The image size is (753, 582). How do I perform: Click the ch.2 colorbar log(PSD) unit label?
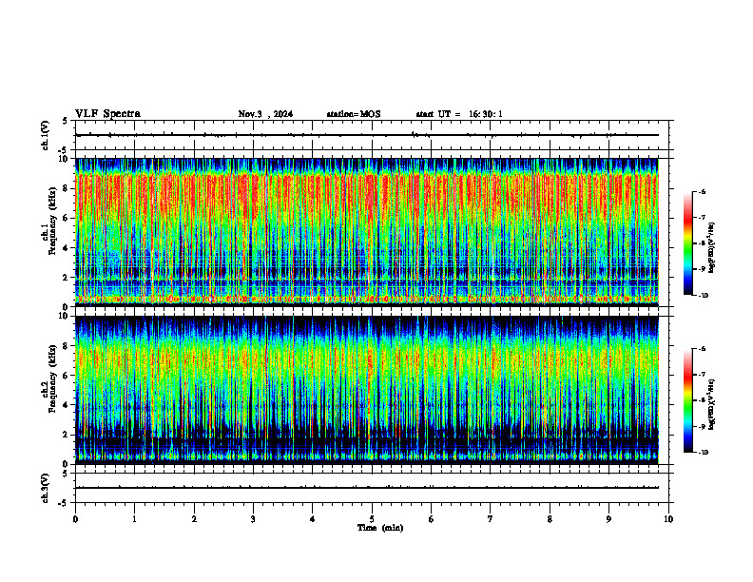[712, 404]
